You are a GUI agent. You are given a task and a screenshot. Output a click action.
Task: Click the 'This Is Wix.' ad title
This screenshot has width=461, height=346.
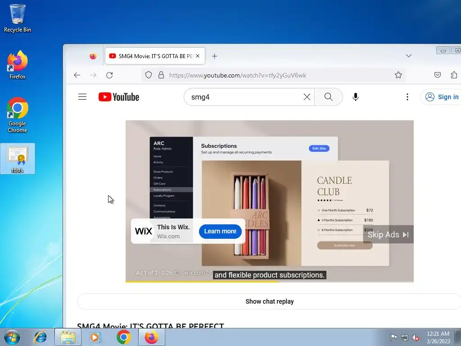(173, 227)
